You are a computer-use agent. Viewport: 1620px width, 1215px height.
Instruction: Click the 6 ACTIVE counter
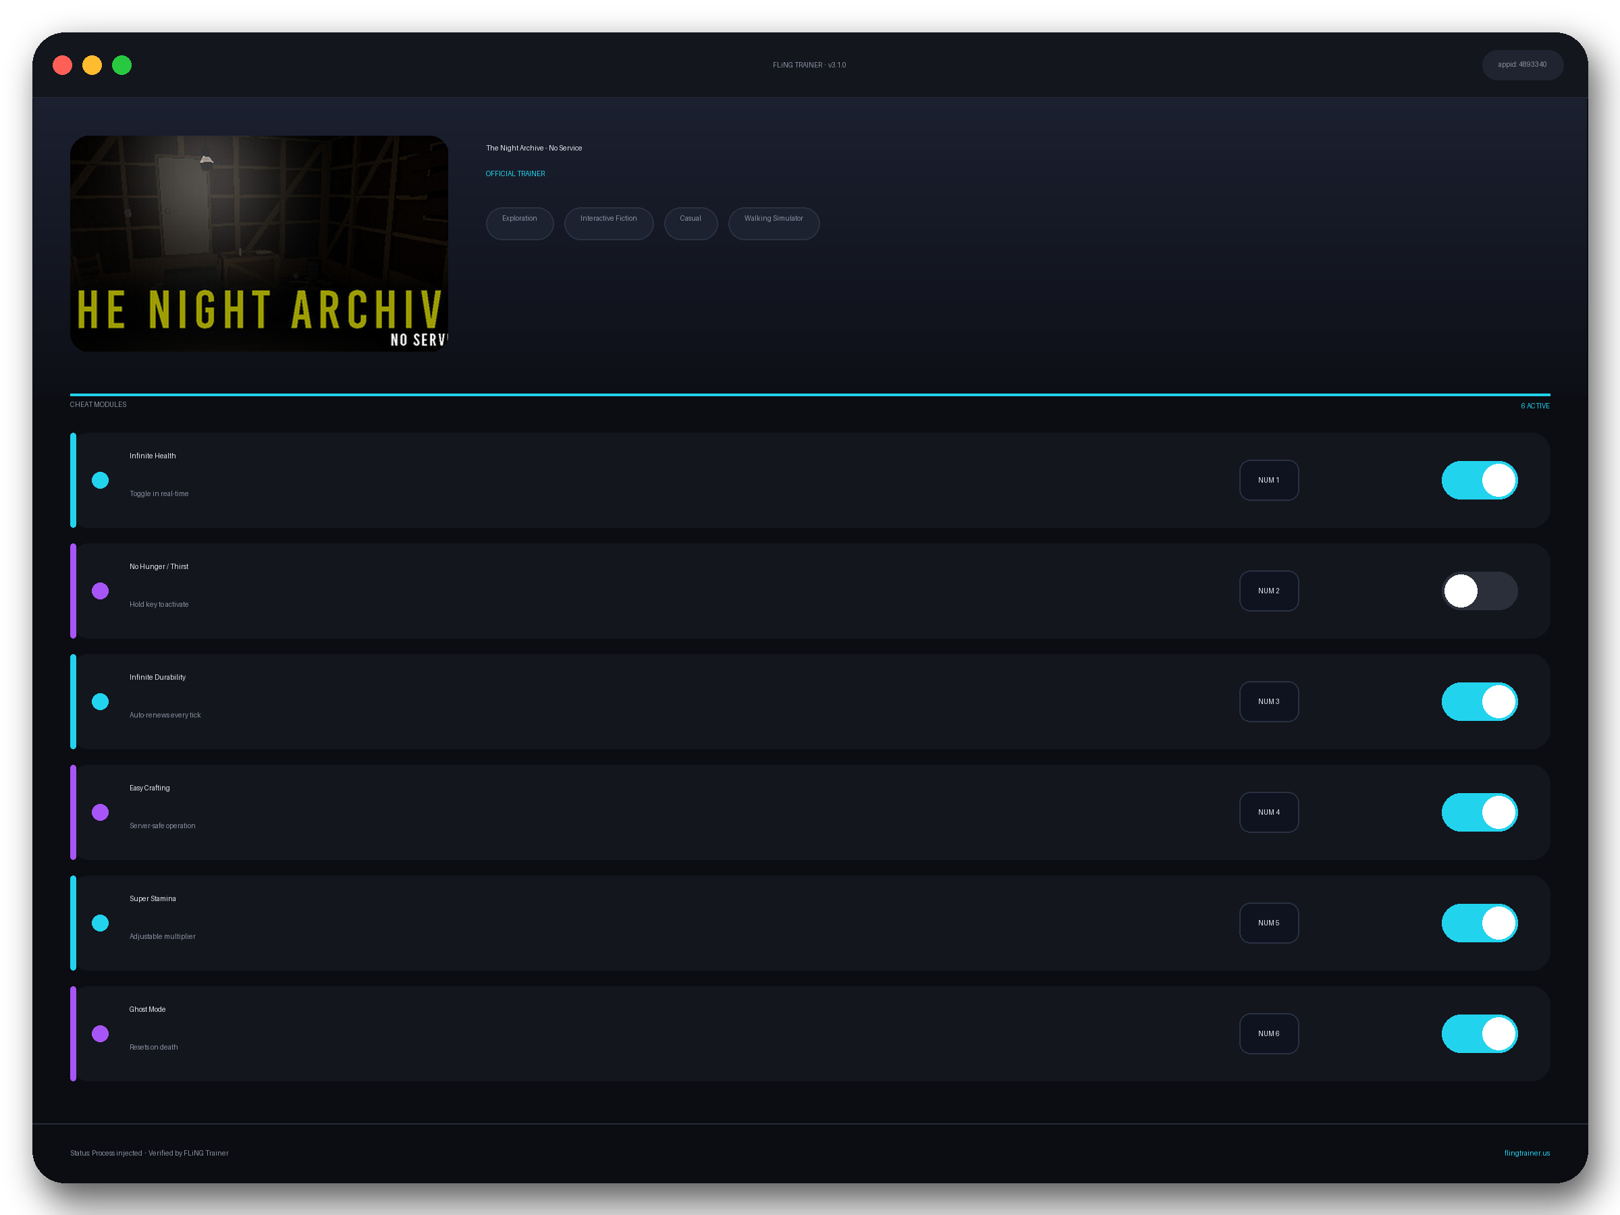click(x=1535, y=406)
